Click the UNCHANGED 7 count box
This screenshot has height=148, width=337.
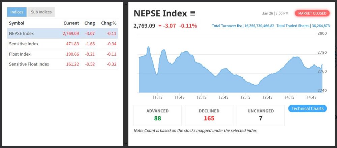[261, 115]
